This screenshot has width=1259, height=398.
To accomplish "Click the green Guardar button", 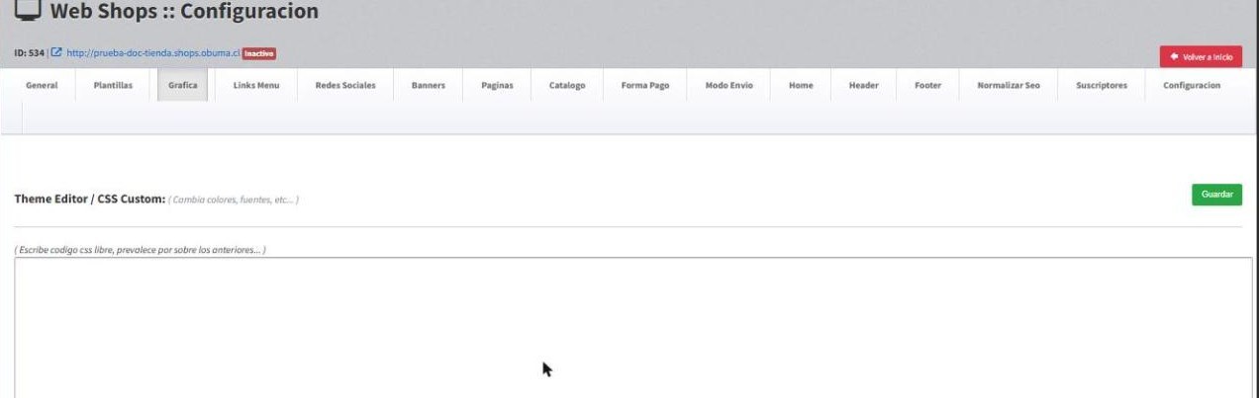I will coord(1216,195).
